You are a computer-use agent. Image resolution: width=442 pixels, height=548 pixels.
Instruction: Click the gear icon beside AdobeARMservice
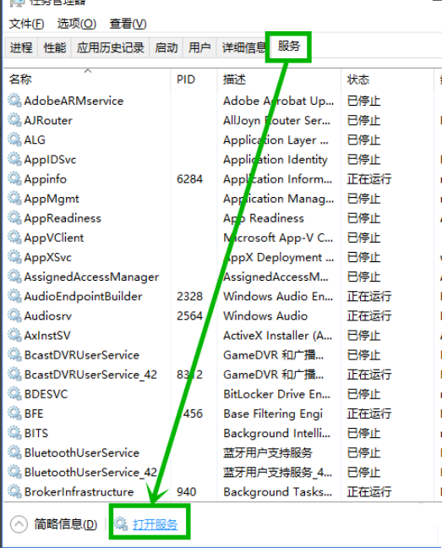click(x=14, y=101)
